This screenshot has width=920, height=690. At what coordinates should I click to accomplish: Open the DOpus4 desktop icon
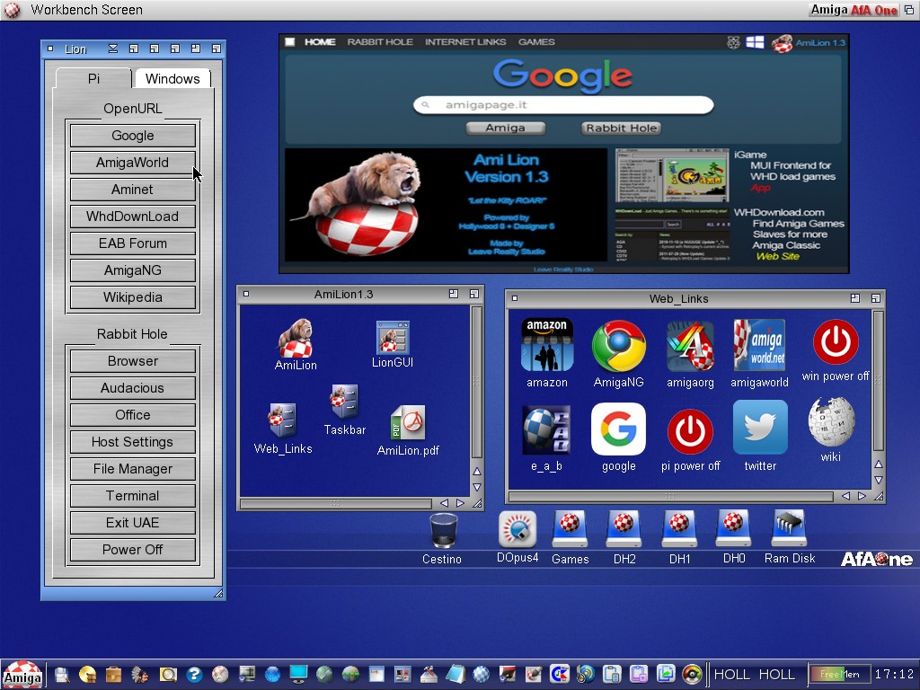pos(517,530)
